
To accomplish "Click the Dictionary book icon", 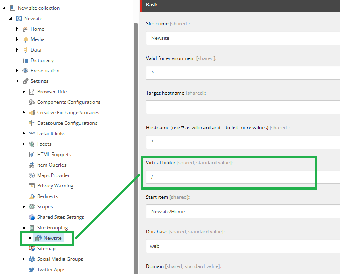I will click(25, 60).
